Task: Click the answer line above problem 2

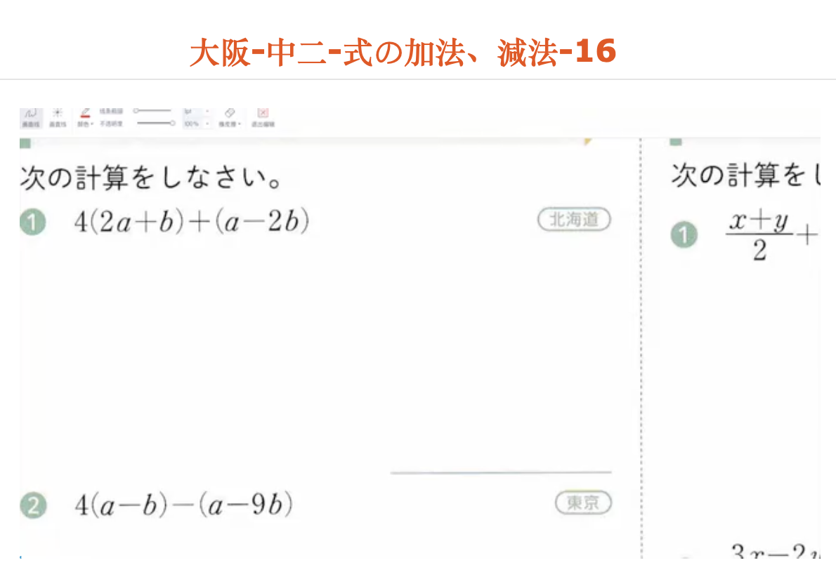Action: click(x=500, y=472)
